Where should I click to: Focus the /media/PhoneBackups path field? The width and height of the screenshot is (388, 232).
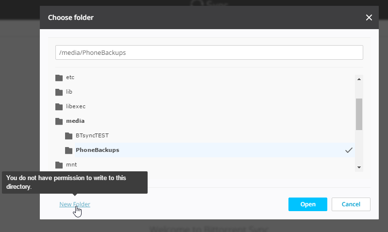click(209, 52)
